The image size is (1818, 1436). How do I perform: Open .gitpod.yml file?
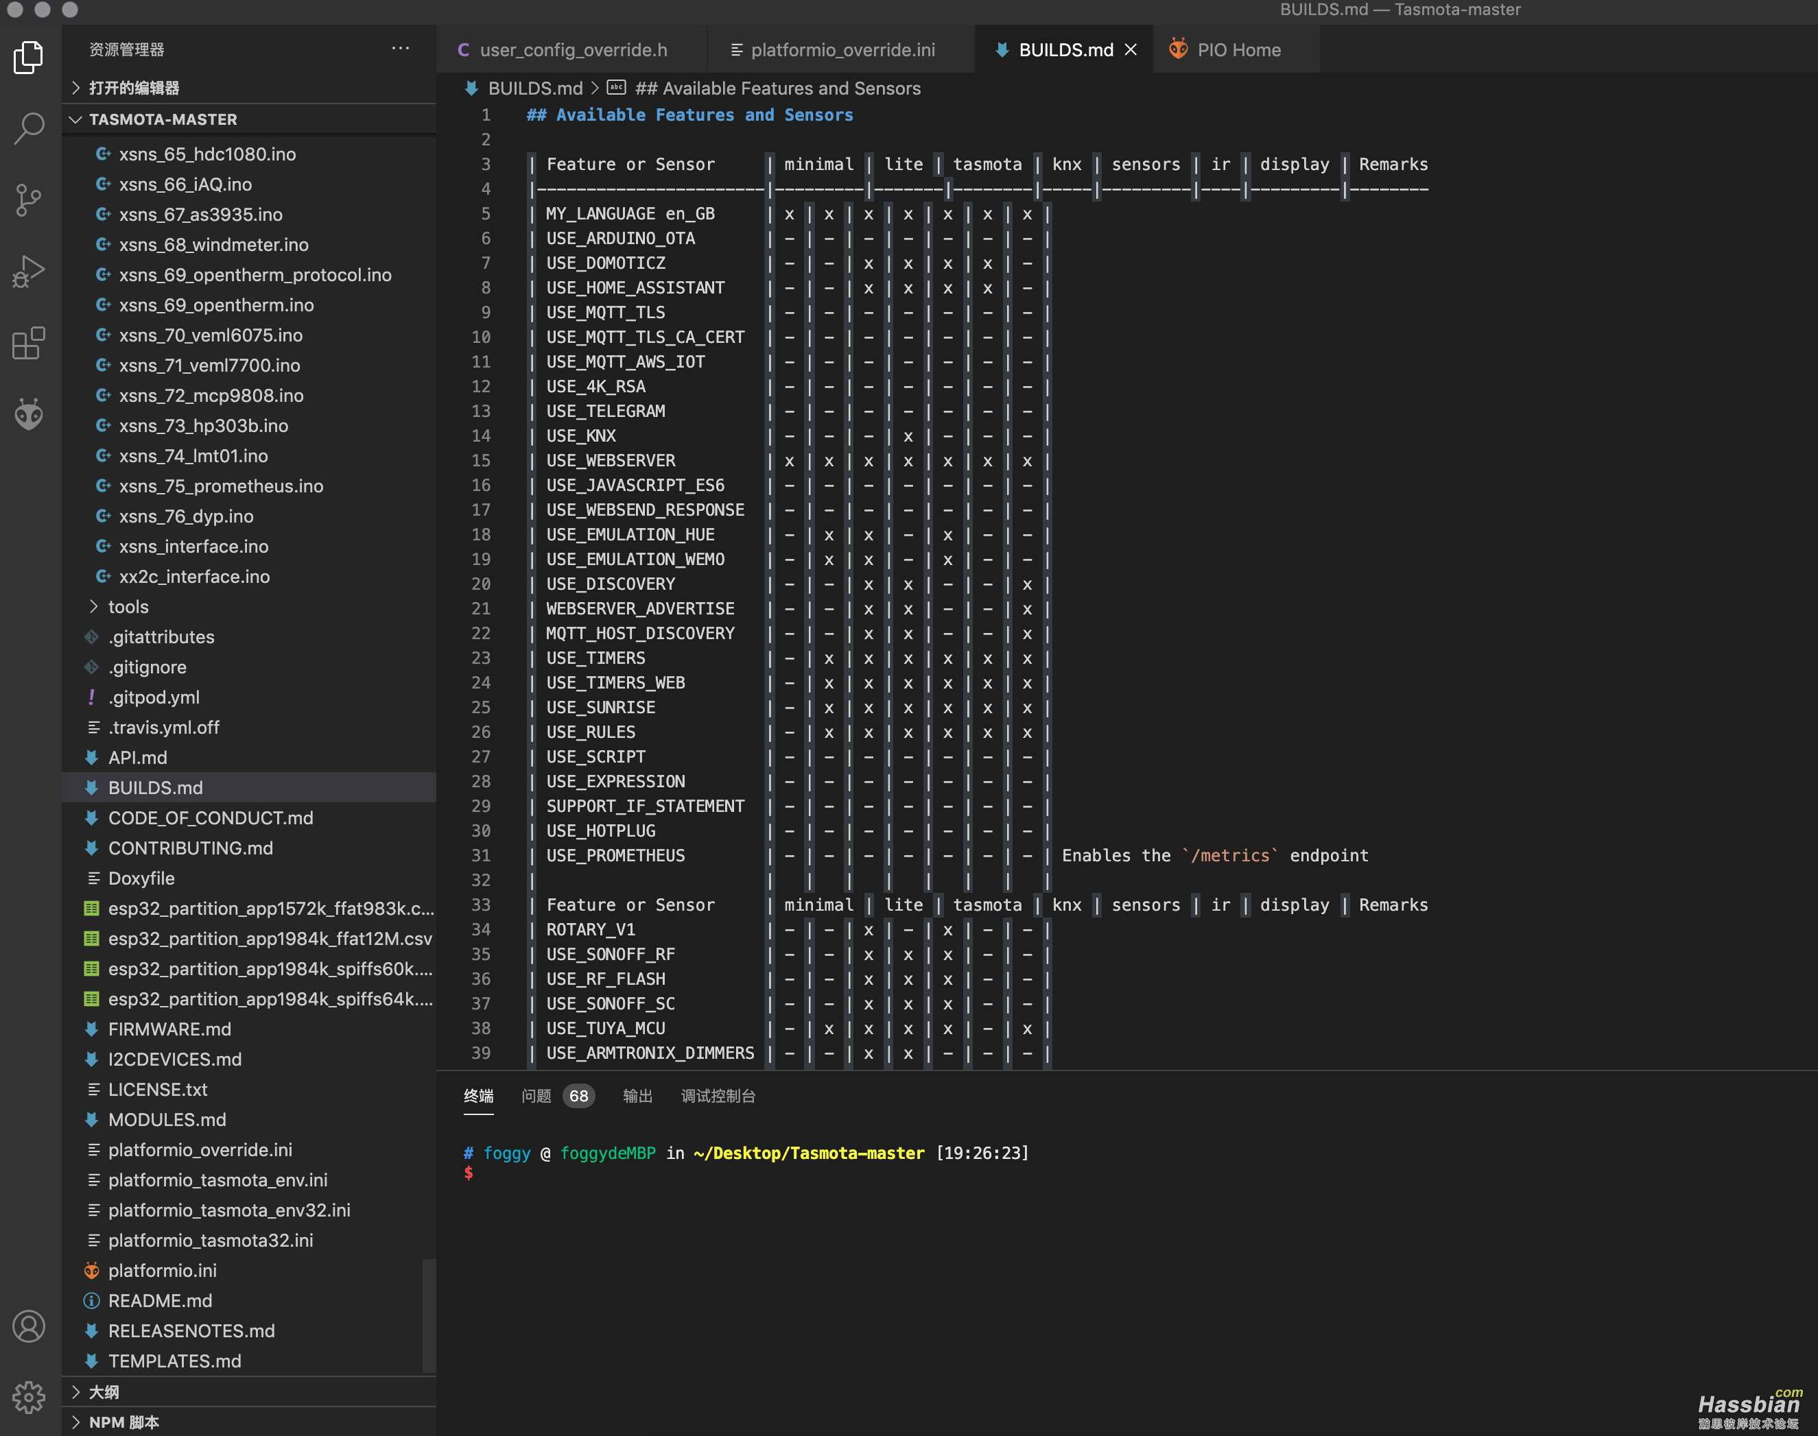249,697
